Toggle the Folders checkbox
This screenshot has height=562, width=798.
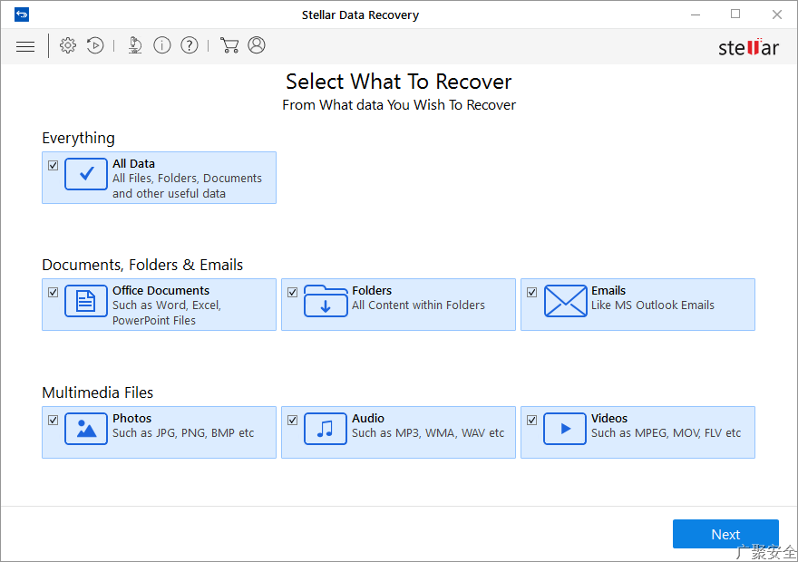[x=293, y=292]
